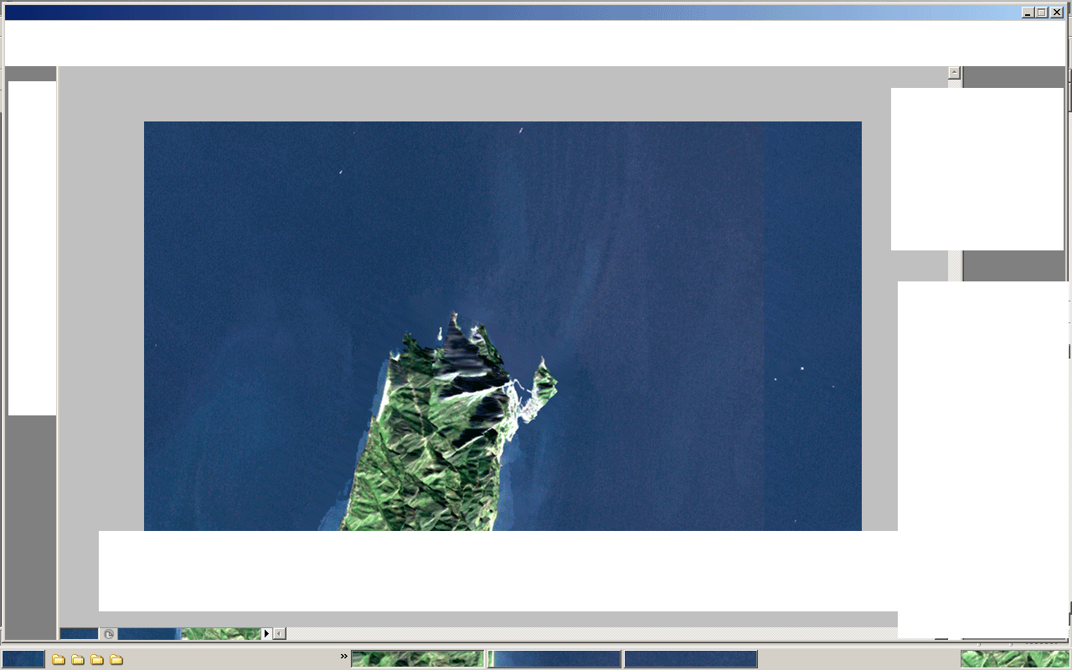Click the horizontal scrollbar left arrow
This screenshot has width=1072, height=670.
[280, 634]
